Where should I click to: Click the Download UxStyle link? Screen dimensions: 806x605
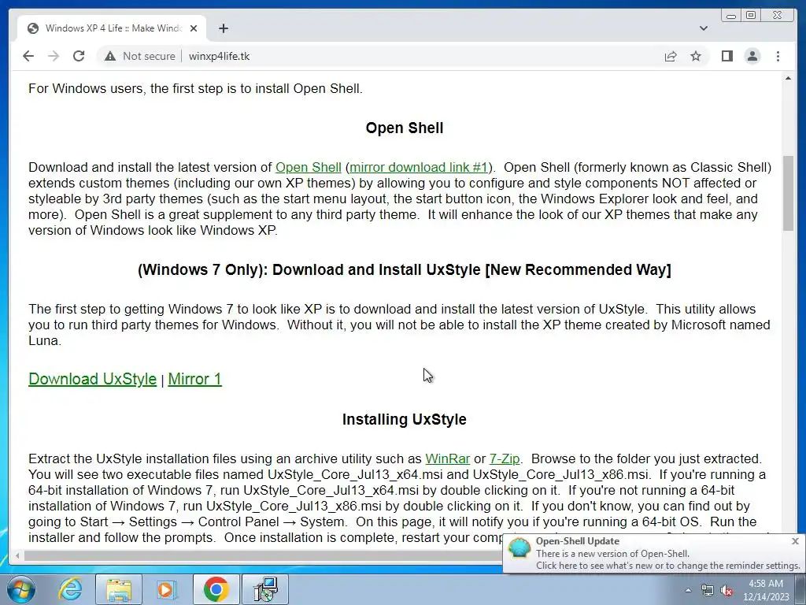tap(93, 379)
